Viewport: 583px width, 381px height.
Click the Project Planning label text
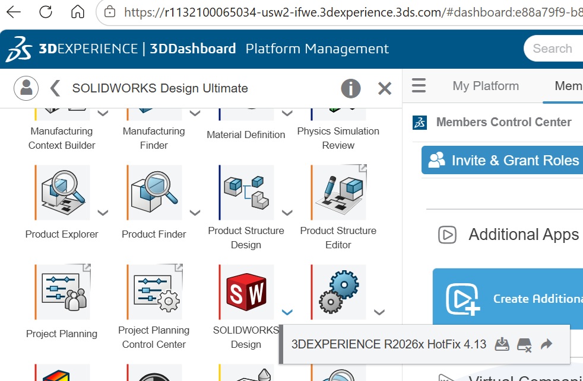tap(62, 334)
